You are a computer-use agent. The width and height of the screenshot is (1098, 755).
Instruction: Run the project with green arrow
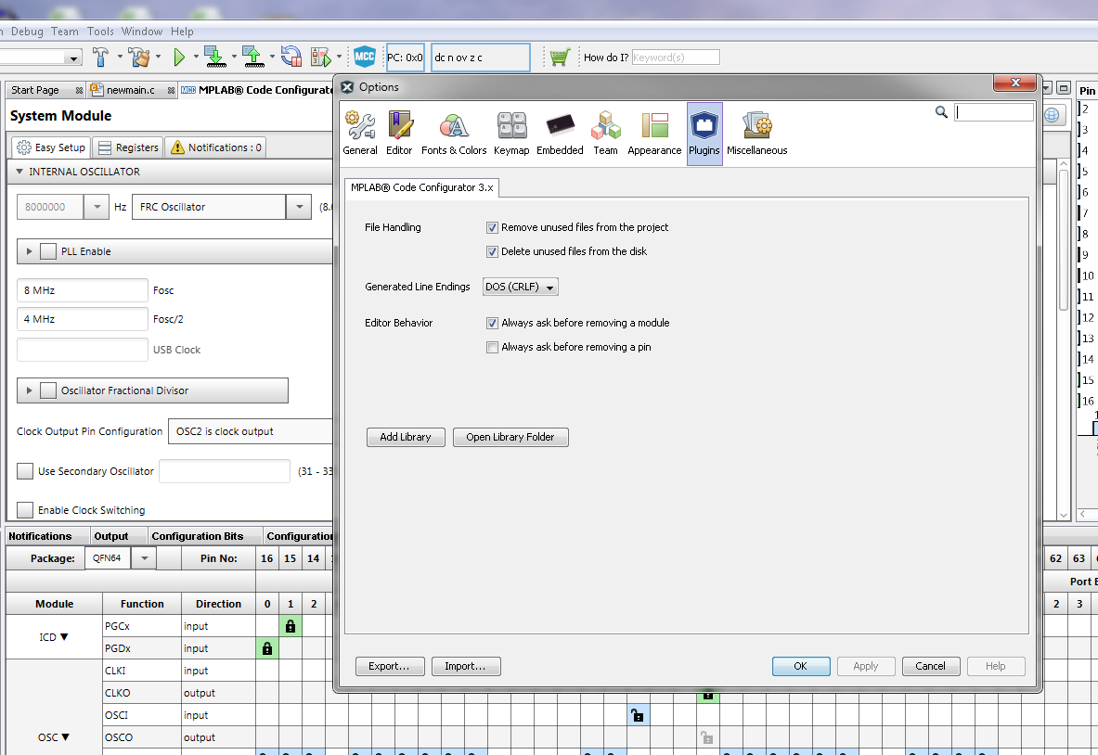(x=179, y=57)
